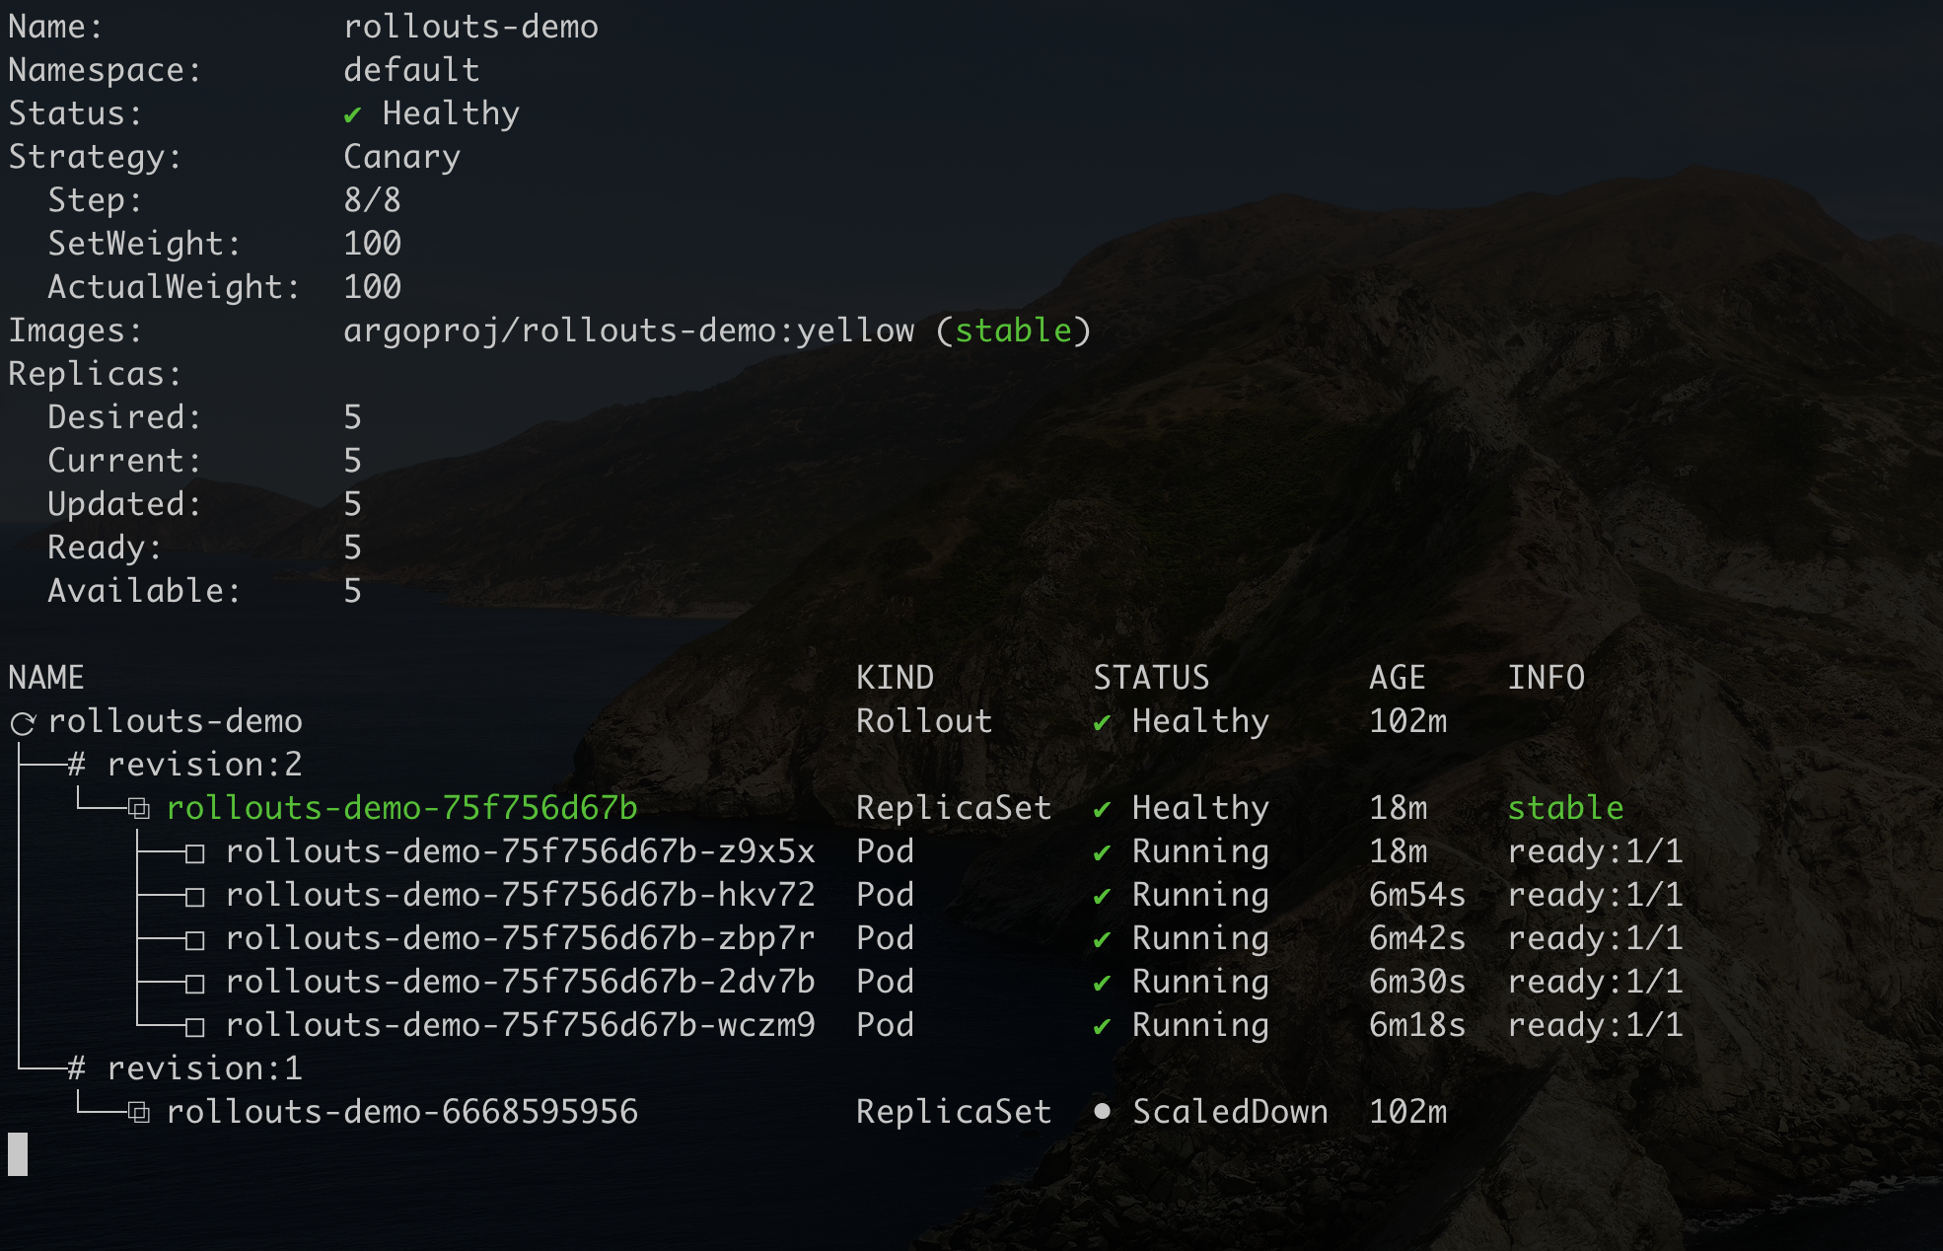
Task: Click pod box icon for hkv72 pod
Action: tap(195, 897)
